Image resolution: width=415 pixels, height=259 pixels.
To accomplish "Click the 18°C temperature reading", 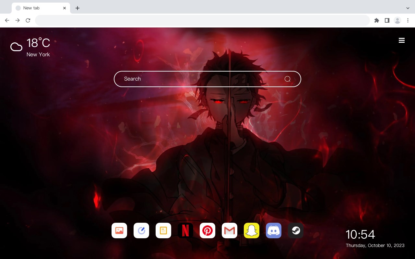I will click(38, 43).
